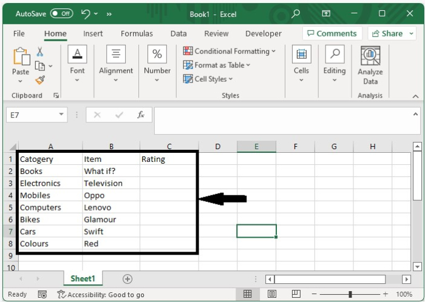This screenshot has height=302, width=425.
Task: Click the New Sheet plus icon
Action: 127,279
